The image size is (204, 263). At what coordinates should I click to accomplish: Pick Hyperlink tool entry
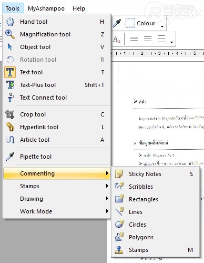pos(57,127)
